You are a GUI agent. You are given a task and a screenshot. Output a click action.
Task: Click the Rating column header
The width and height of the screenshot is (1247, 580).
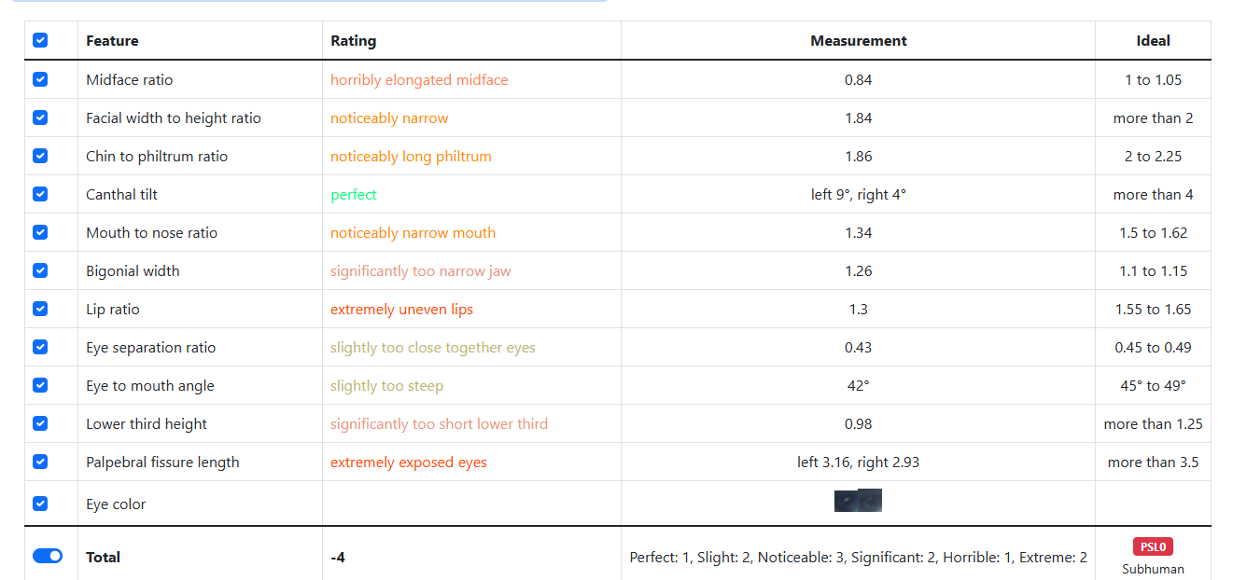point(354,41)
